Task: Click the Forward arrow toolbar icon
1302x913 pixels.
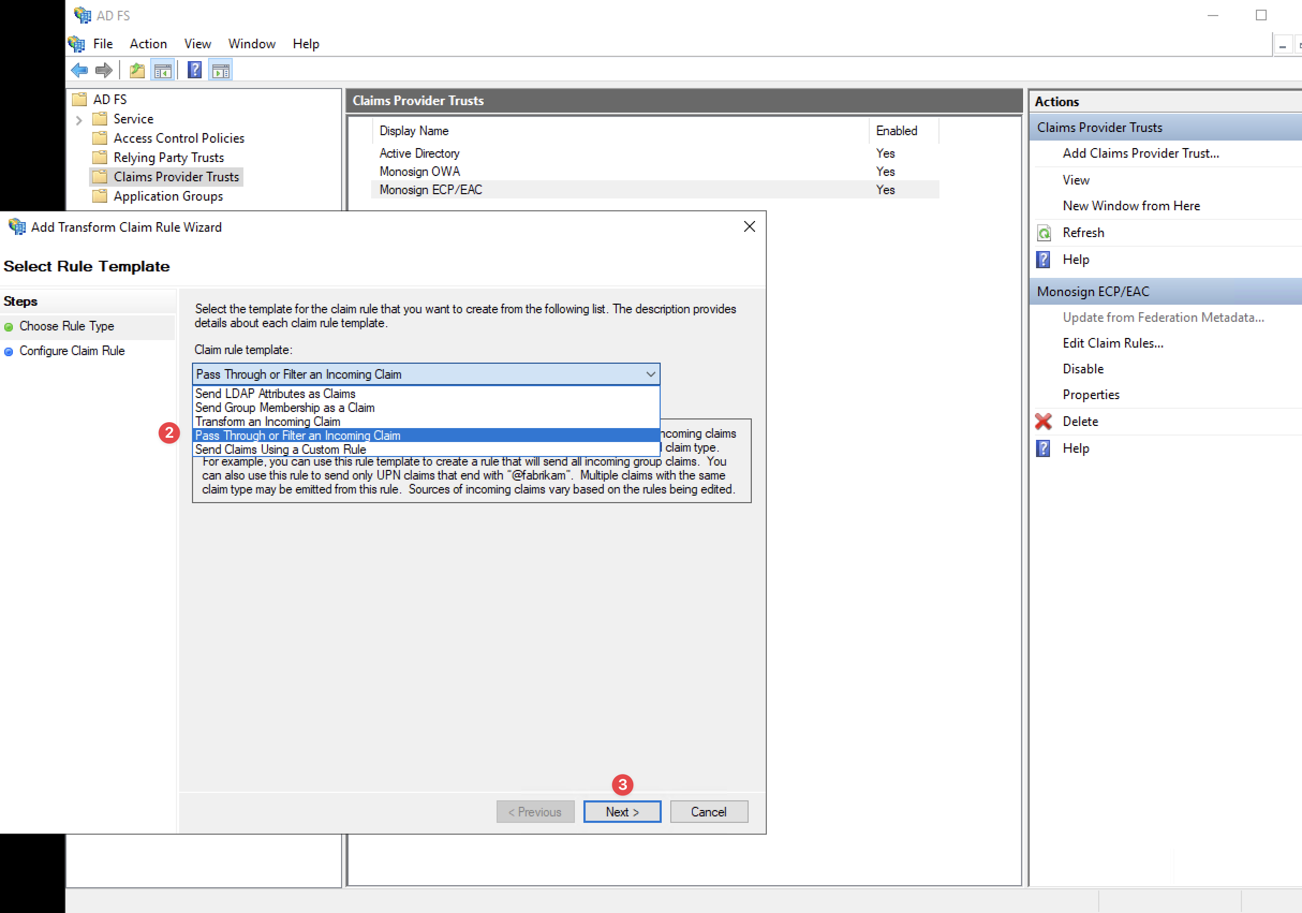Action: [x=104, y=70]
